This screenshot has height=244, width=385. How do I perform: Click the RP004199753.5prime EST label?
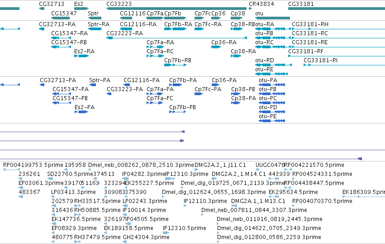coord(33,165)
